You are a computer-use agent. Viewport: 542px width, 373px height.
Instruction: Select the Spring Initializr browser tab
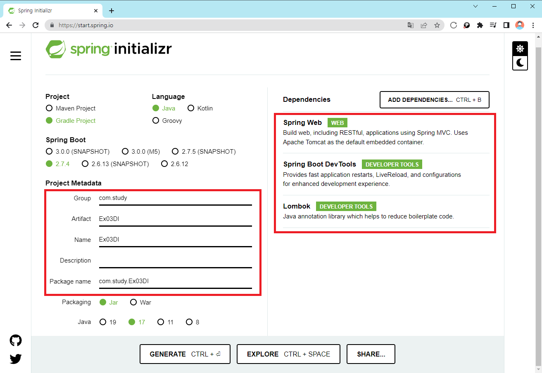(x=53, y=11)
